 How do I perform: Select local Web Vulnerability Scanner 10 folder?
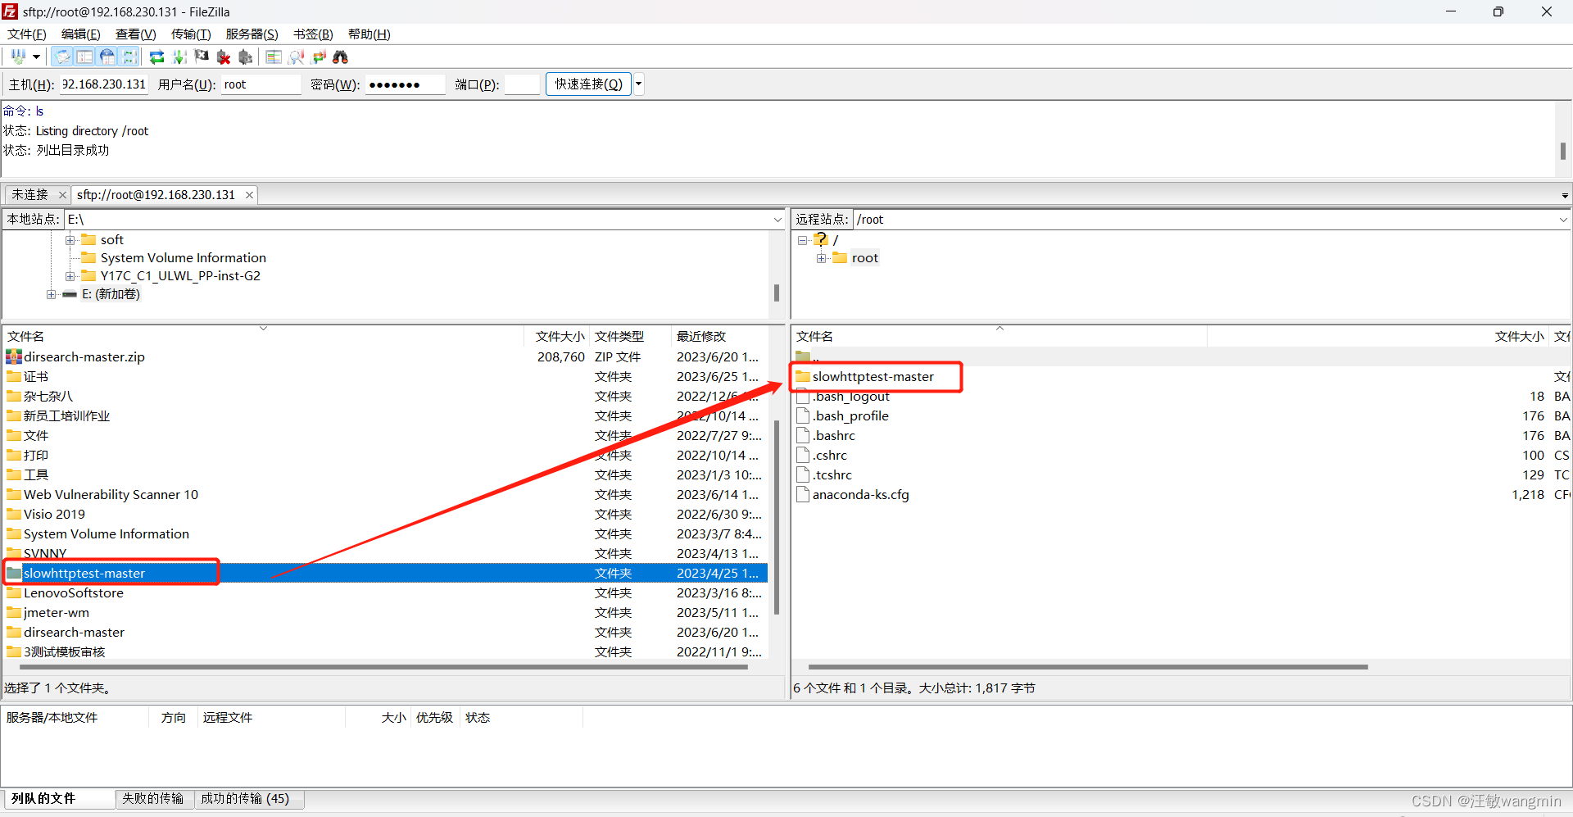point(111,495)
